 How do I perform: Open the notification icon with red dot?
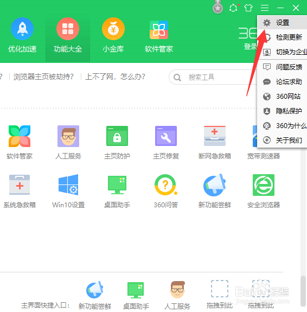coord(233,8)
